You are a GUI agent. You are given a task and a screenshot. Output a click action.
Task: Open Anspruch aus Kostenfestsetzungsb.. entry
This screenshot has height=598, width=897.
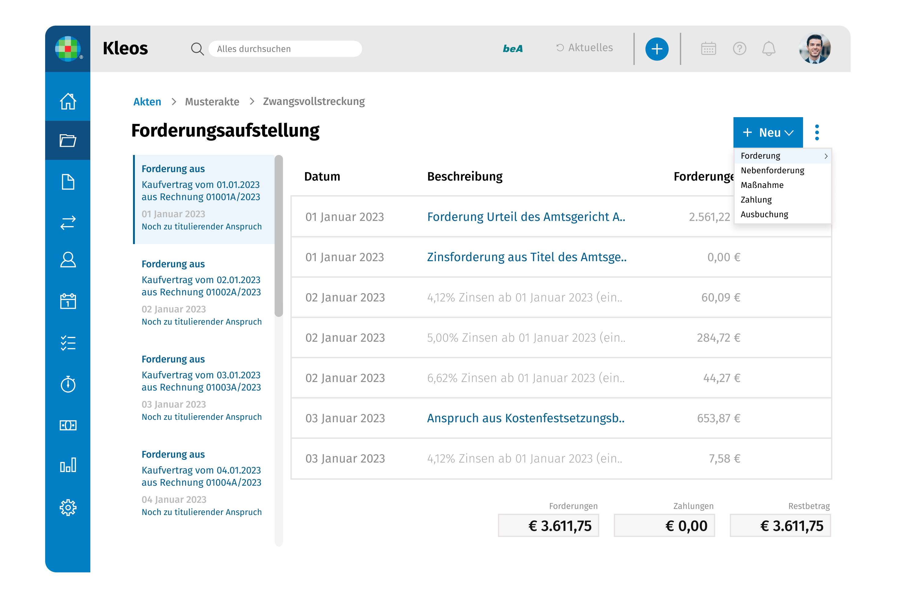[x=525, y=418]
